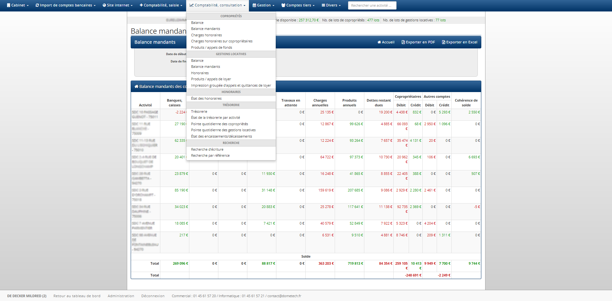
Task: Click the Gestion calendar icon
Action: [x=254, y=5]
